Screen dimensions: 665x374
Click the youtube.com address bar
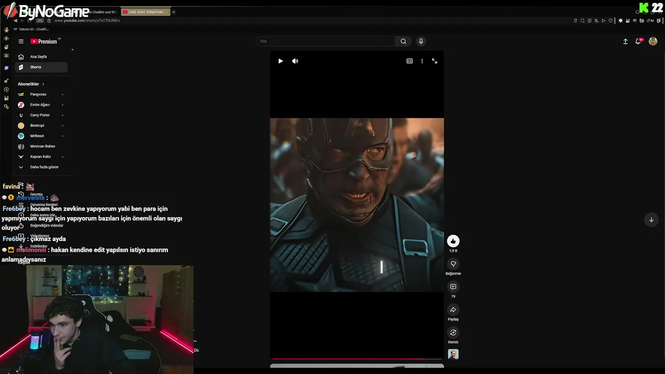point(88,21)
